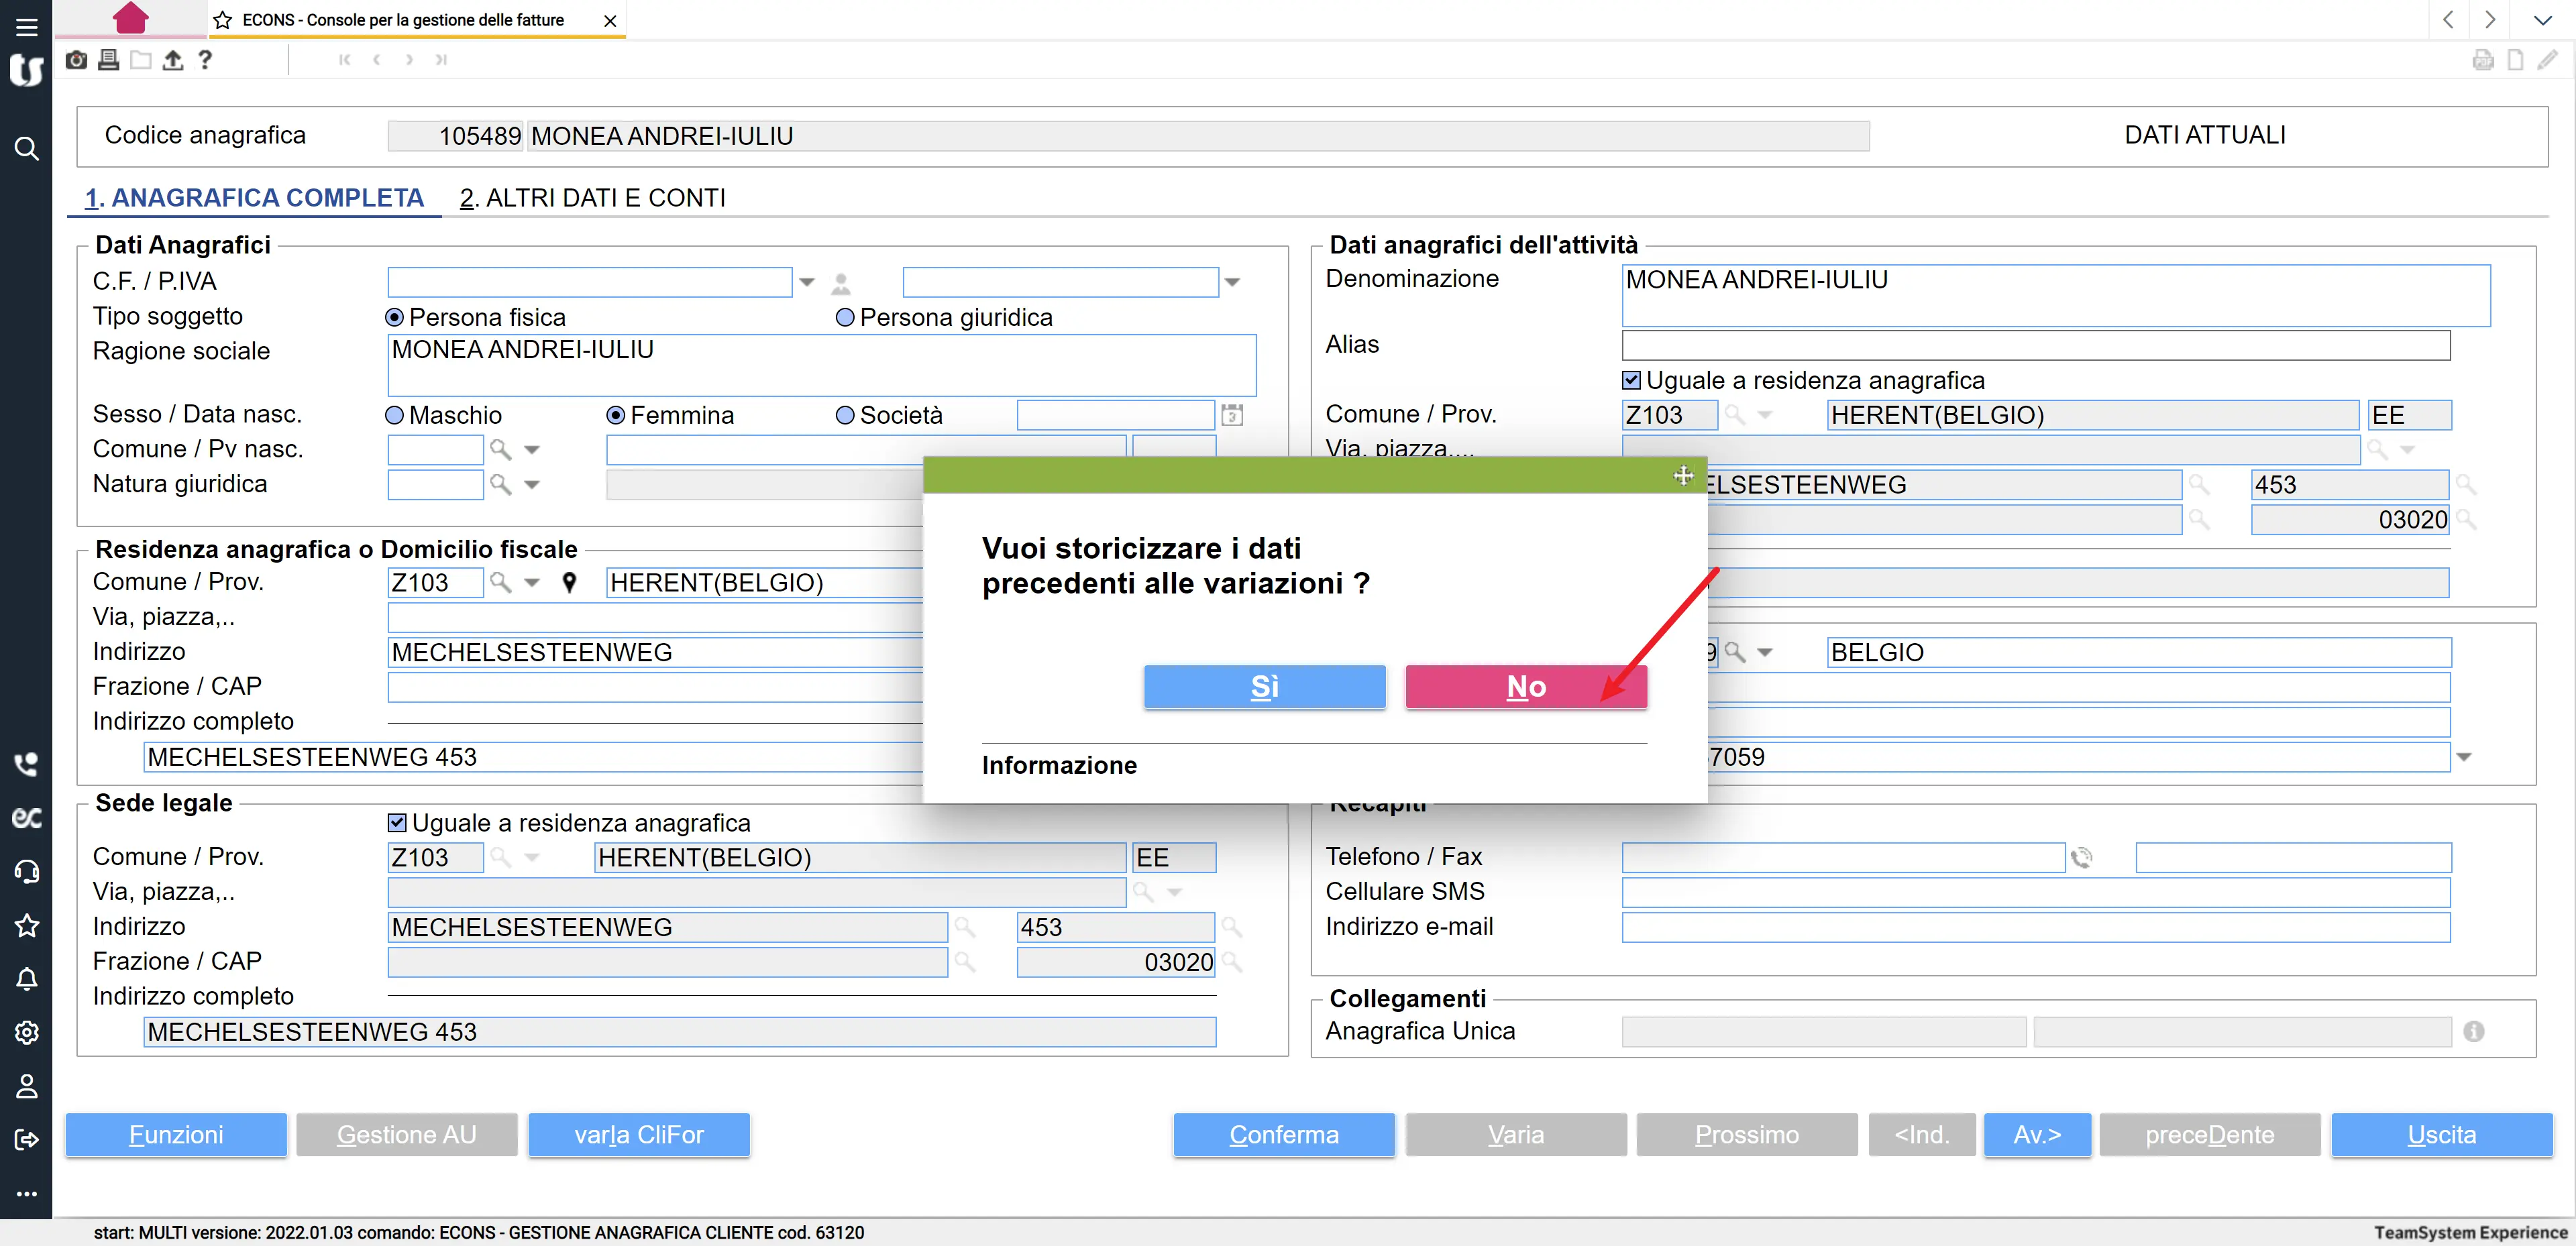Click the camera screenshot icon in toolbar

point(76,60)
